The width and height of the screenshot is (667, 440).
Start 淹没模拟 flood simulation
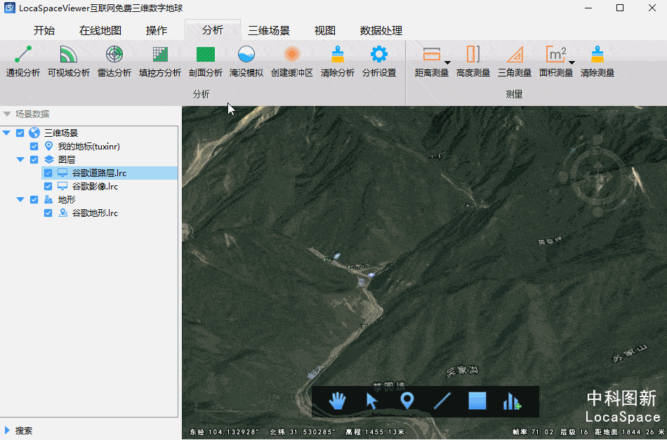click(x=246, y=60)
